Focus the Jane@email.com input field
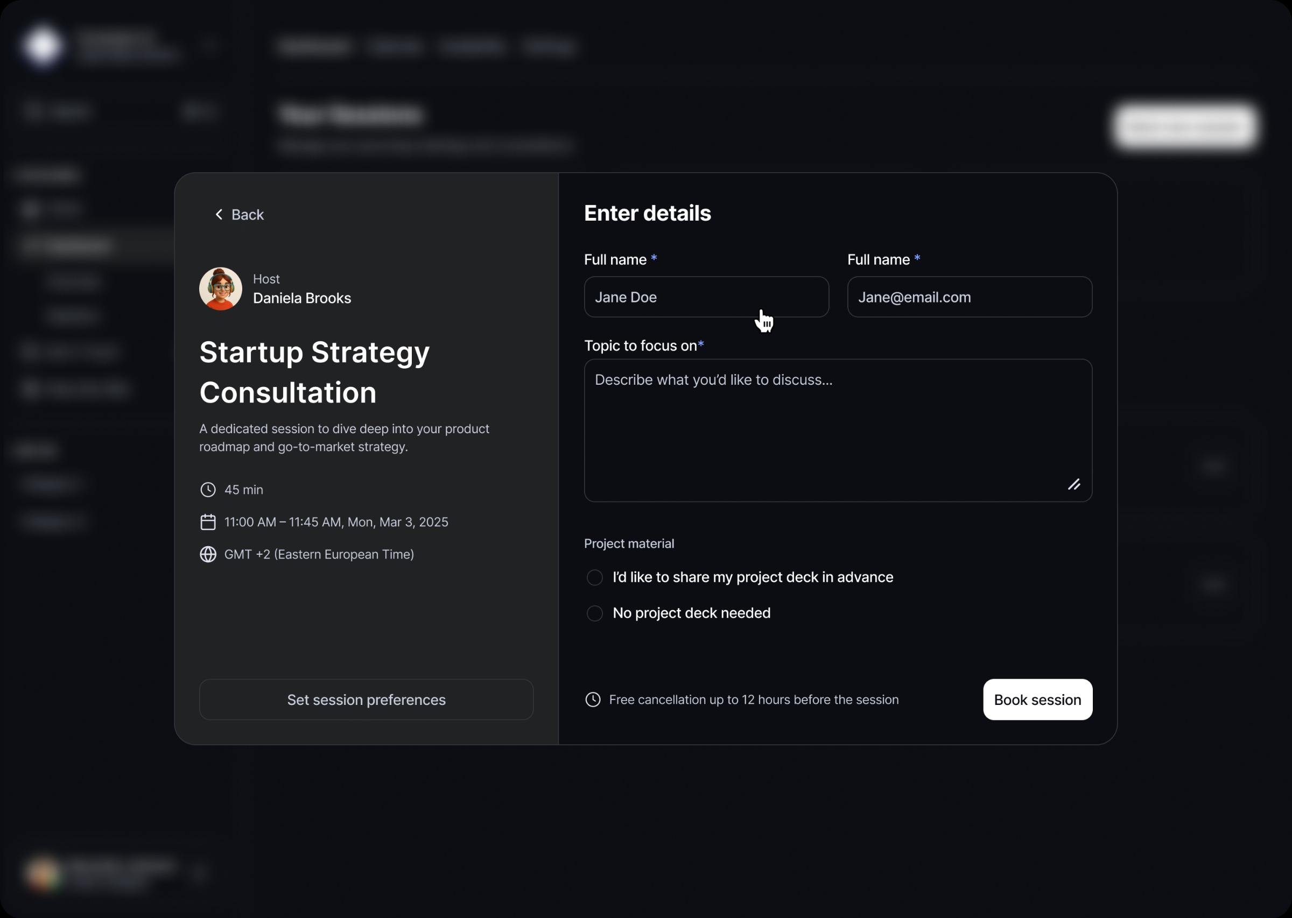Image resolution: width=1292 pixels, height=918 pixels. tap(969, 297)
